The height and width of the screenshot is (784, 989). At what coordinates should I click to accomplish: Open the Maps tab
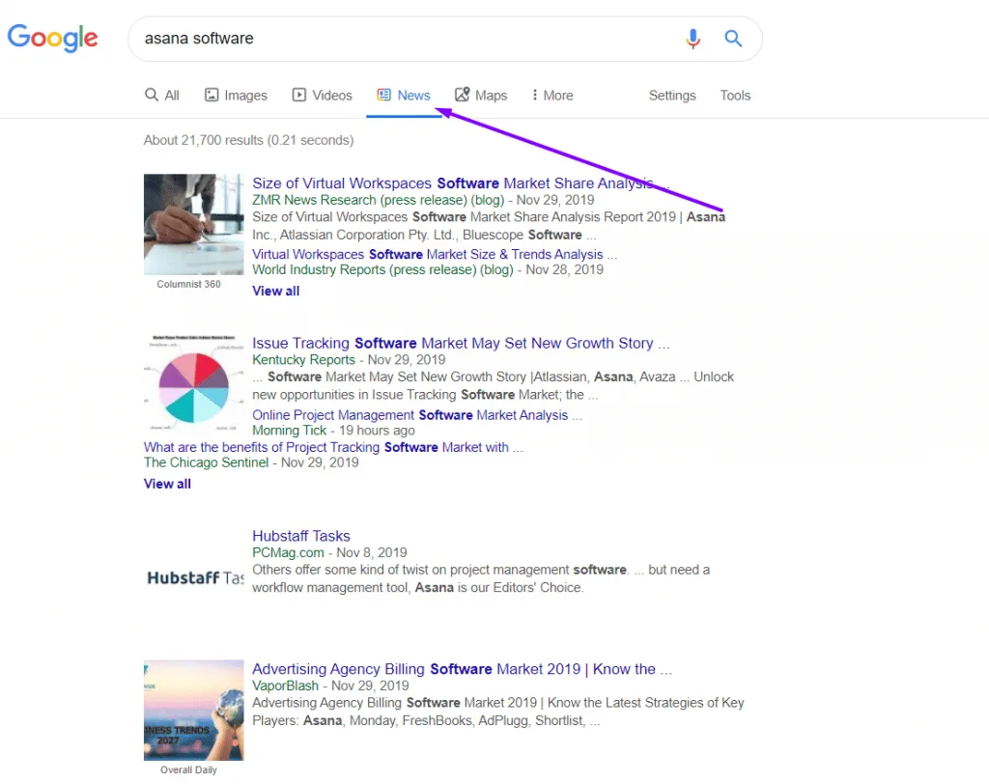pyautogui.click(x=481, y=96)
